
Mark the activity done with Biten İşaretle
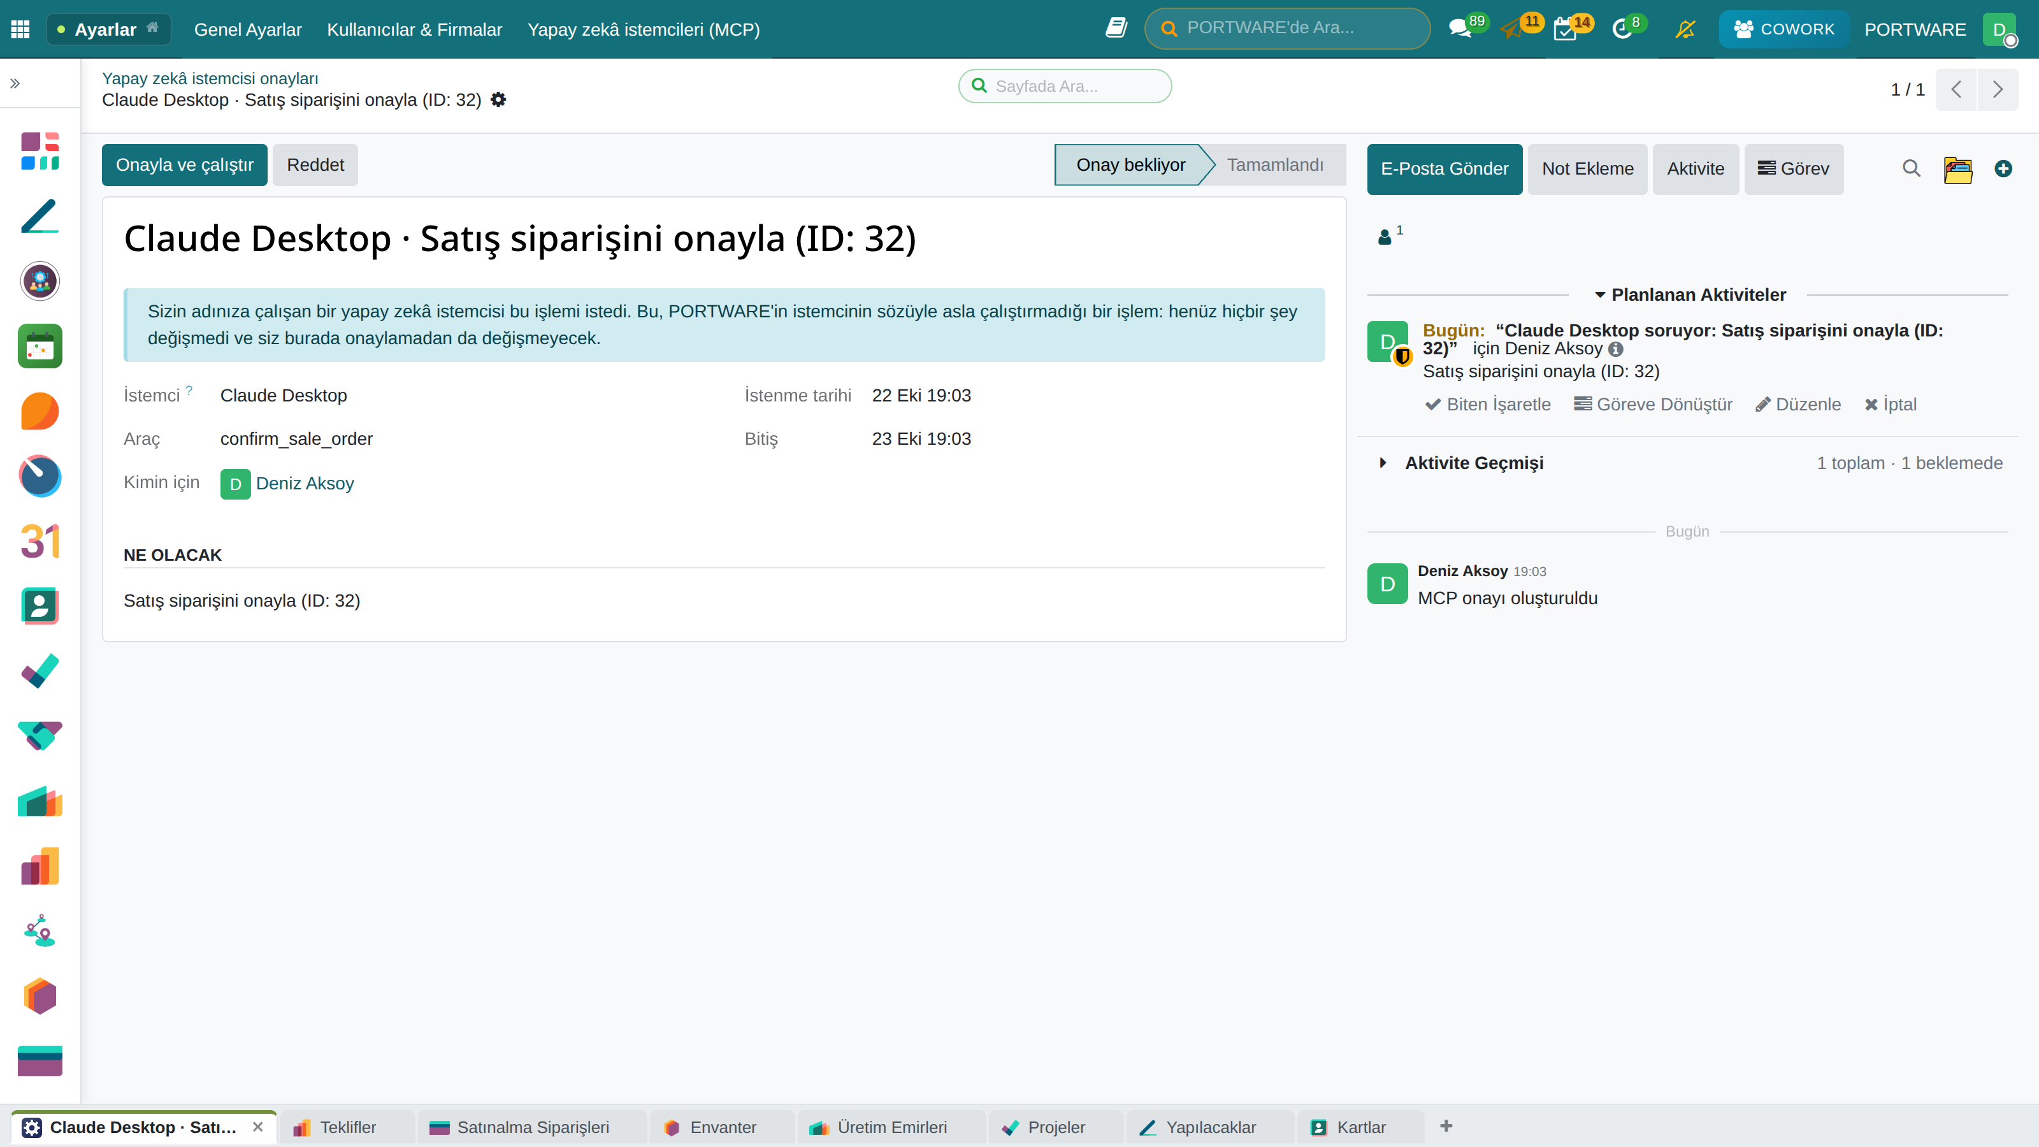[1487, 405]
